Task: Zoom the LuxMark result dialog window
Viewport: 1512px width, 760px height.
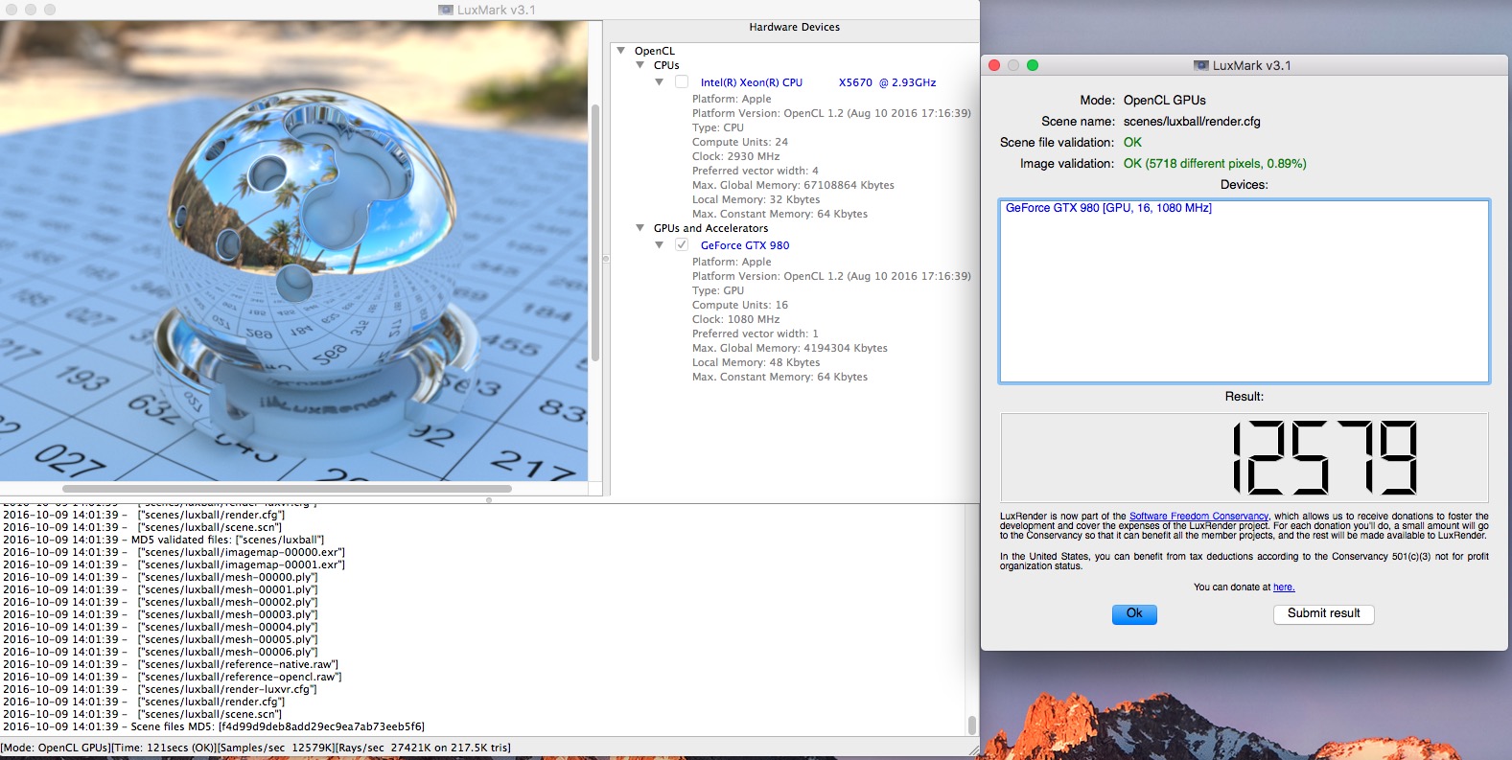Action: click(1033, 65)
